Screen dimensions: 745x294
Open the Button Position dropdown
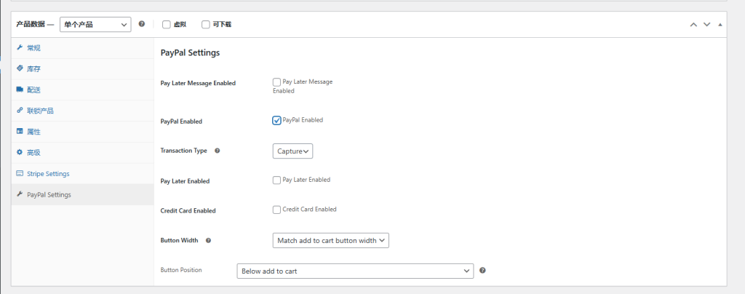pyautogui.click(x=355, y=271)
